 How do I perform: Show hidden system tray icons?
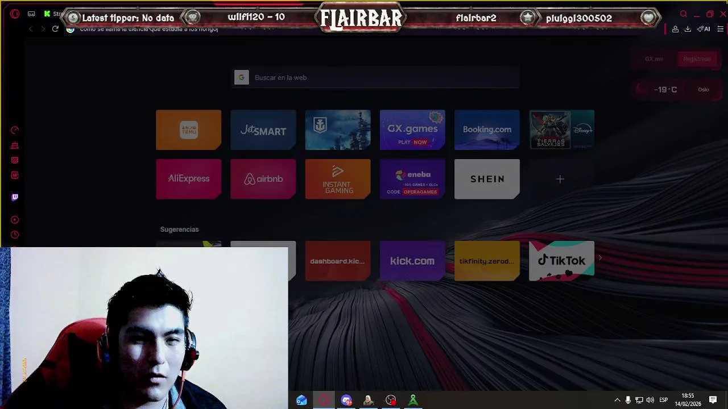point(617,400)
